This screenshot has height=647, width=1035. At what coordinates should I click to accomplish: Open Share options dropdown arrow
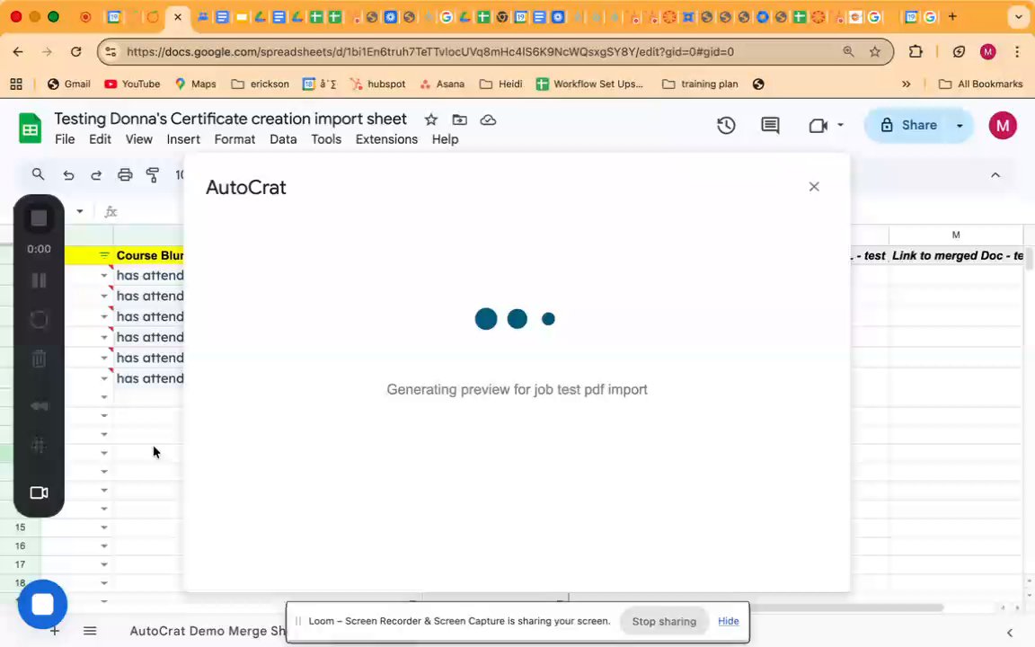click(960, 126)
